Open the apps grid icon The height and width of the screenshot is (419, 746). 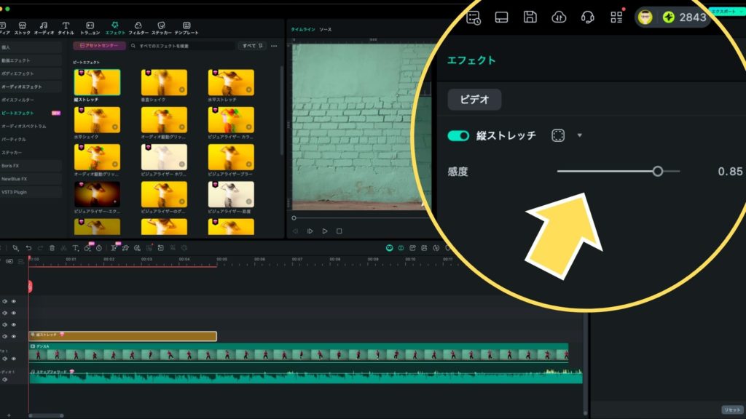617,17
